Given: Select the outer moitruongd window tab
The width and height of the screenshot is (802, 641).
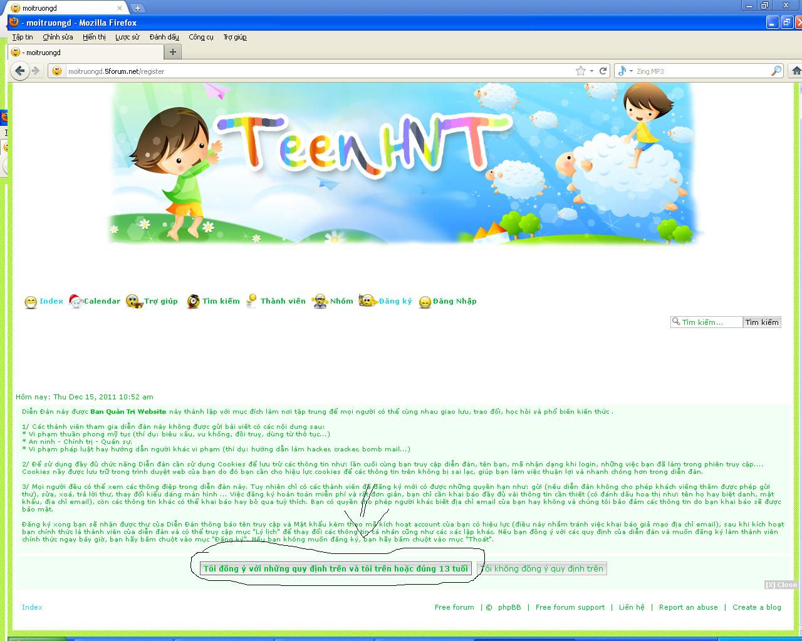Looking at the screenshot, I should tap(67, 8).
